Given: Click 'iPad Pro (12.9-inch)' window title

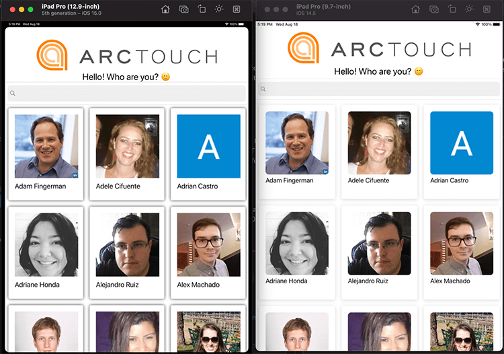Looking at the screenshot, I should [71, 7].
